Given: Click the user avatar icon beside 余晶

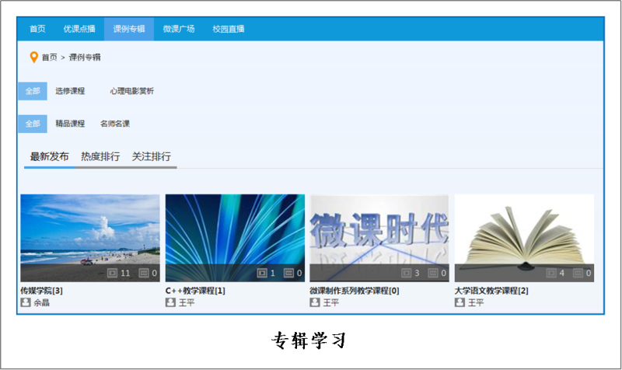Looking at the screenshot, I should (x=26, y=302).
